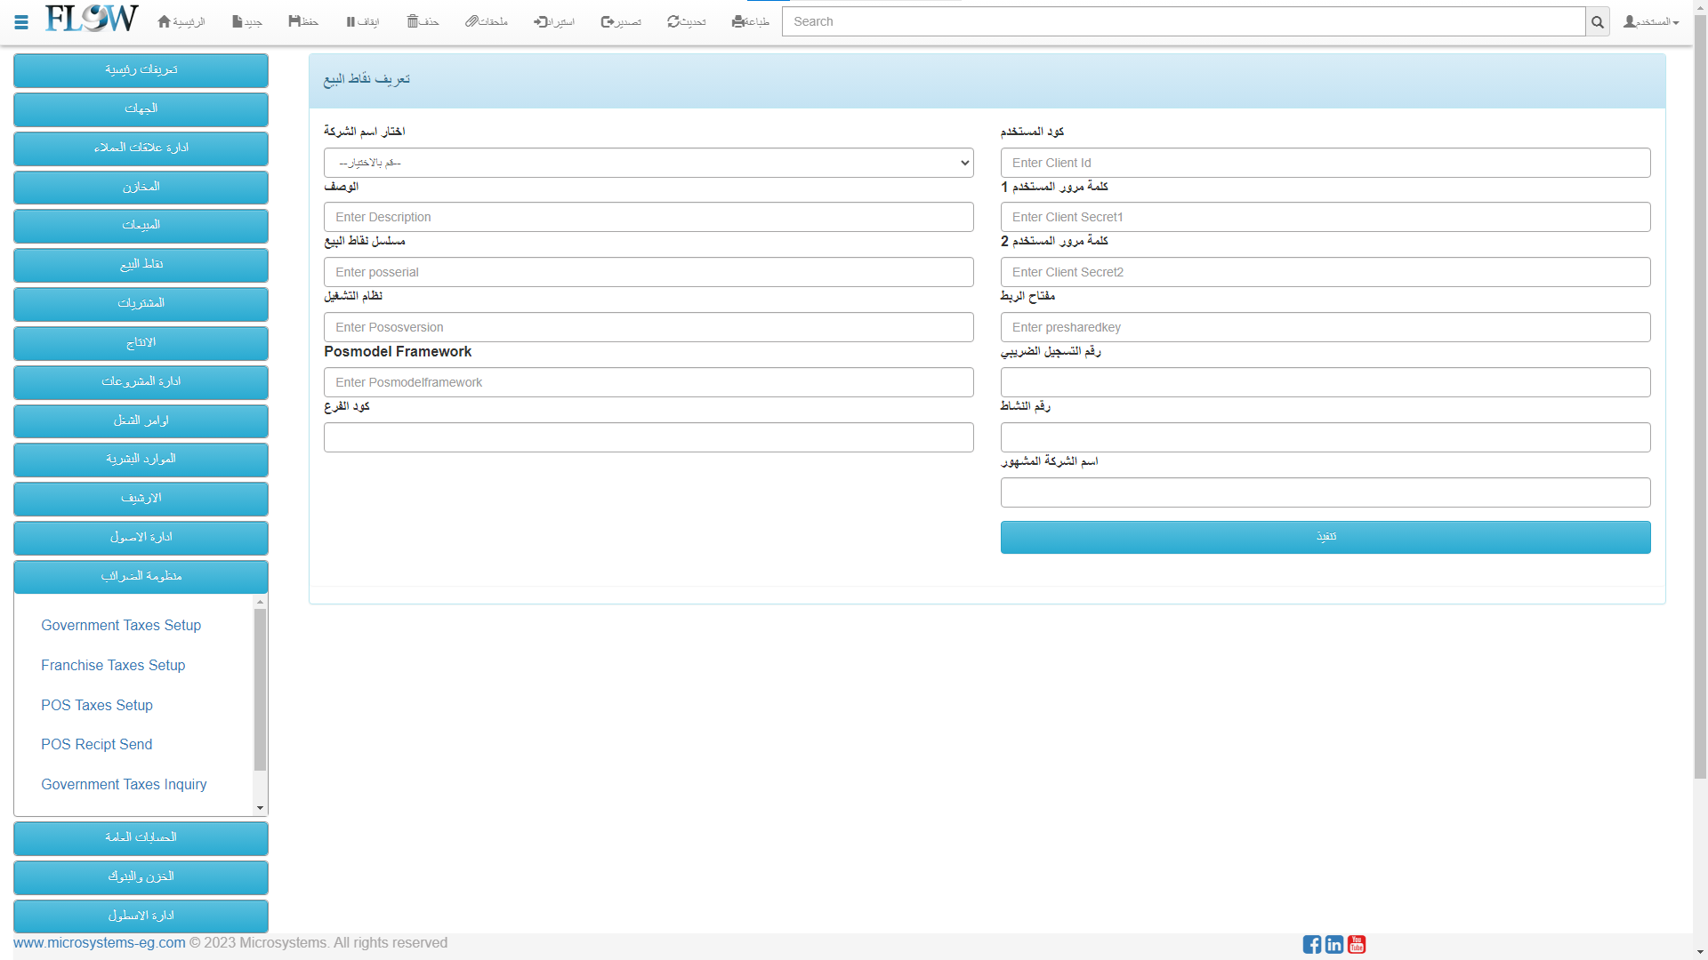Click the sidebar submenu scroll down arrow

(260, 808)
